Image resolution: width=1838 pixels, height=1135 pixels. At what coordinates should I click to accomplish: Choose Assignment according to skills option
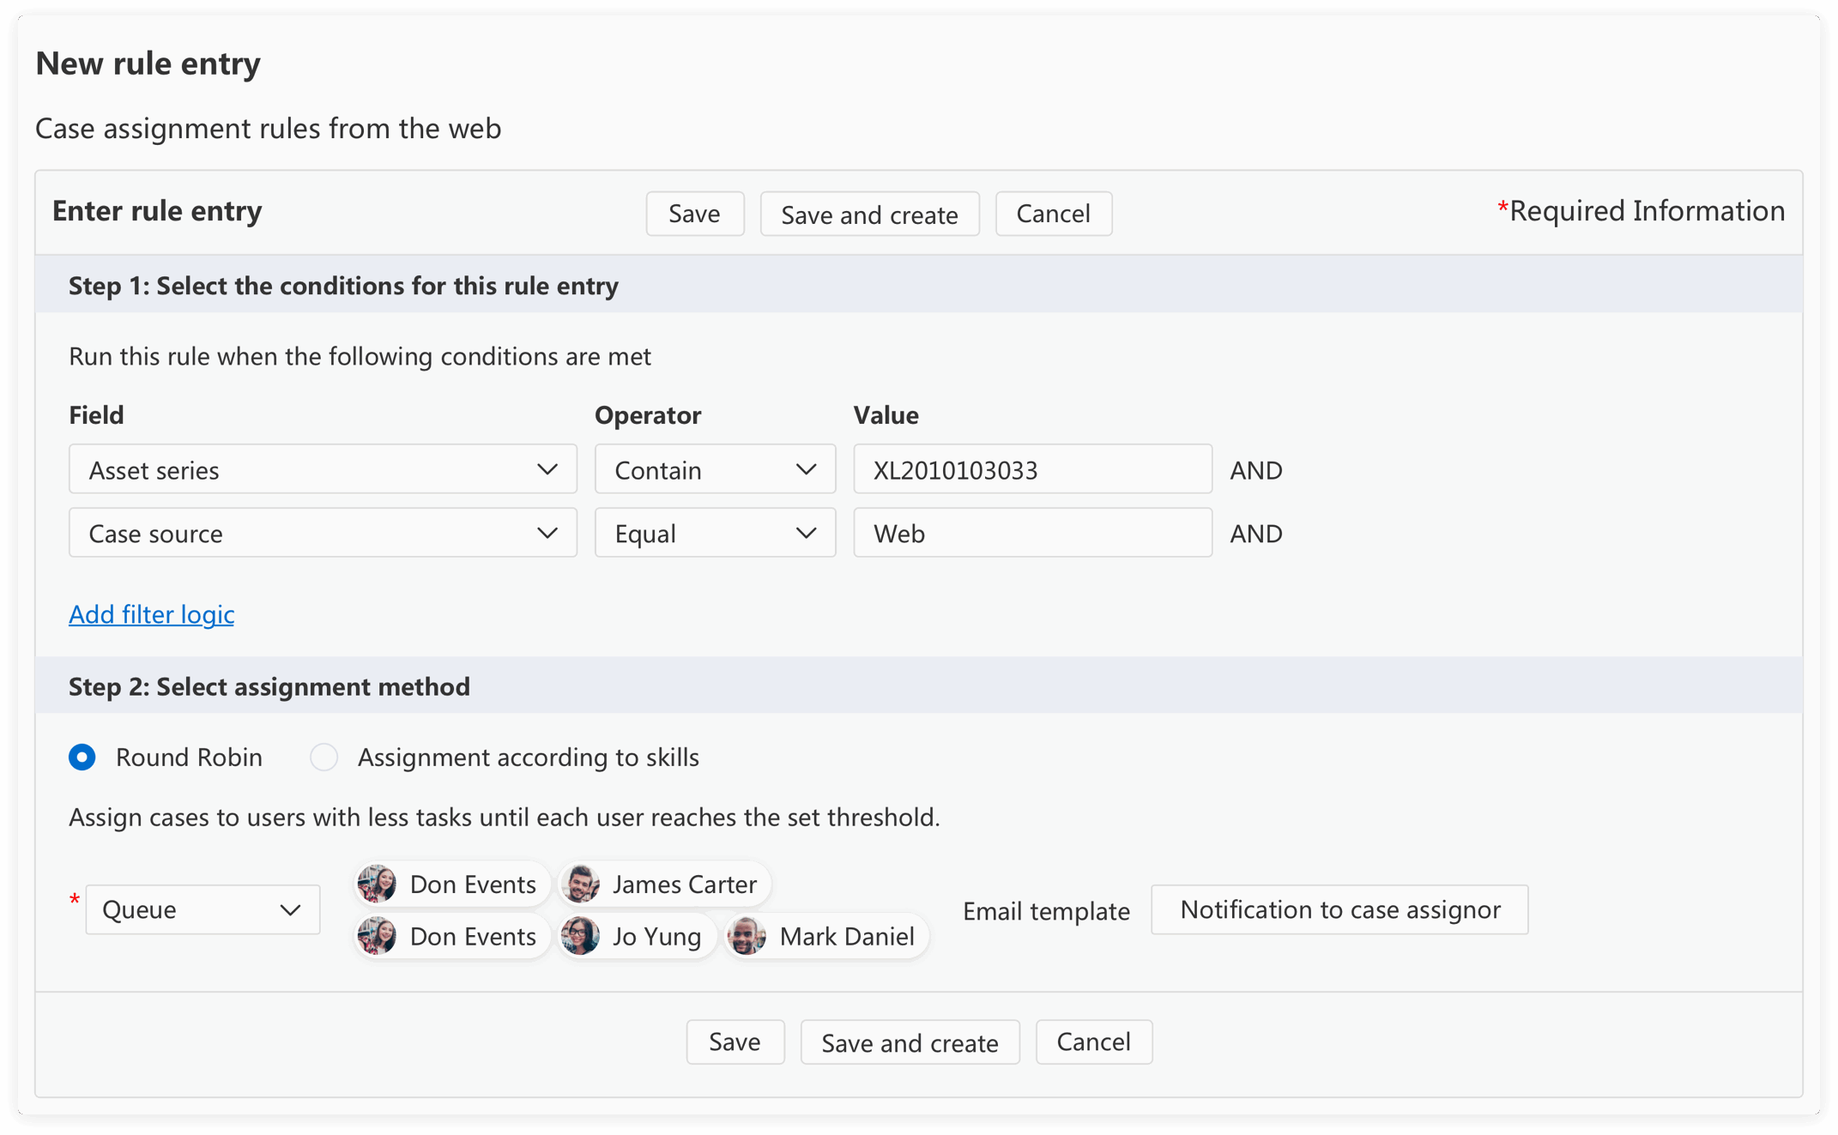[324, 757]
